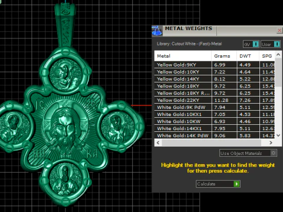This screenshot has height=212, width=283.
Task: Click the table's scroll down arrow
Action: click(278, 135)
